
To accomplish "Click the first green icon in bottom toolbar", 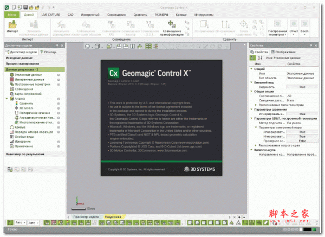I will 10,223.
